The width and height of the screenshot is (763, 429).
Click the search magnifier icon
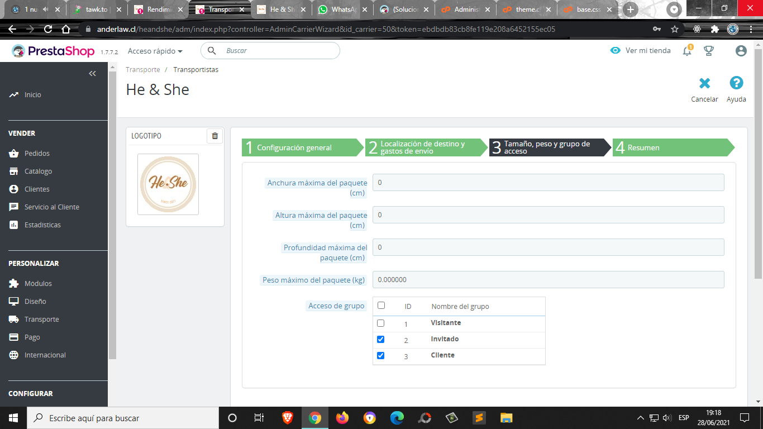(212, 50)
